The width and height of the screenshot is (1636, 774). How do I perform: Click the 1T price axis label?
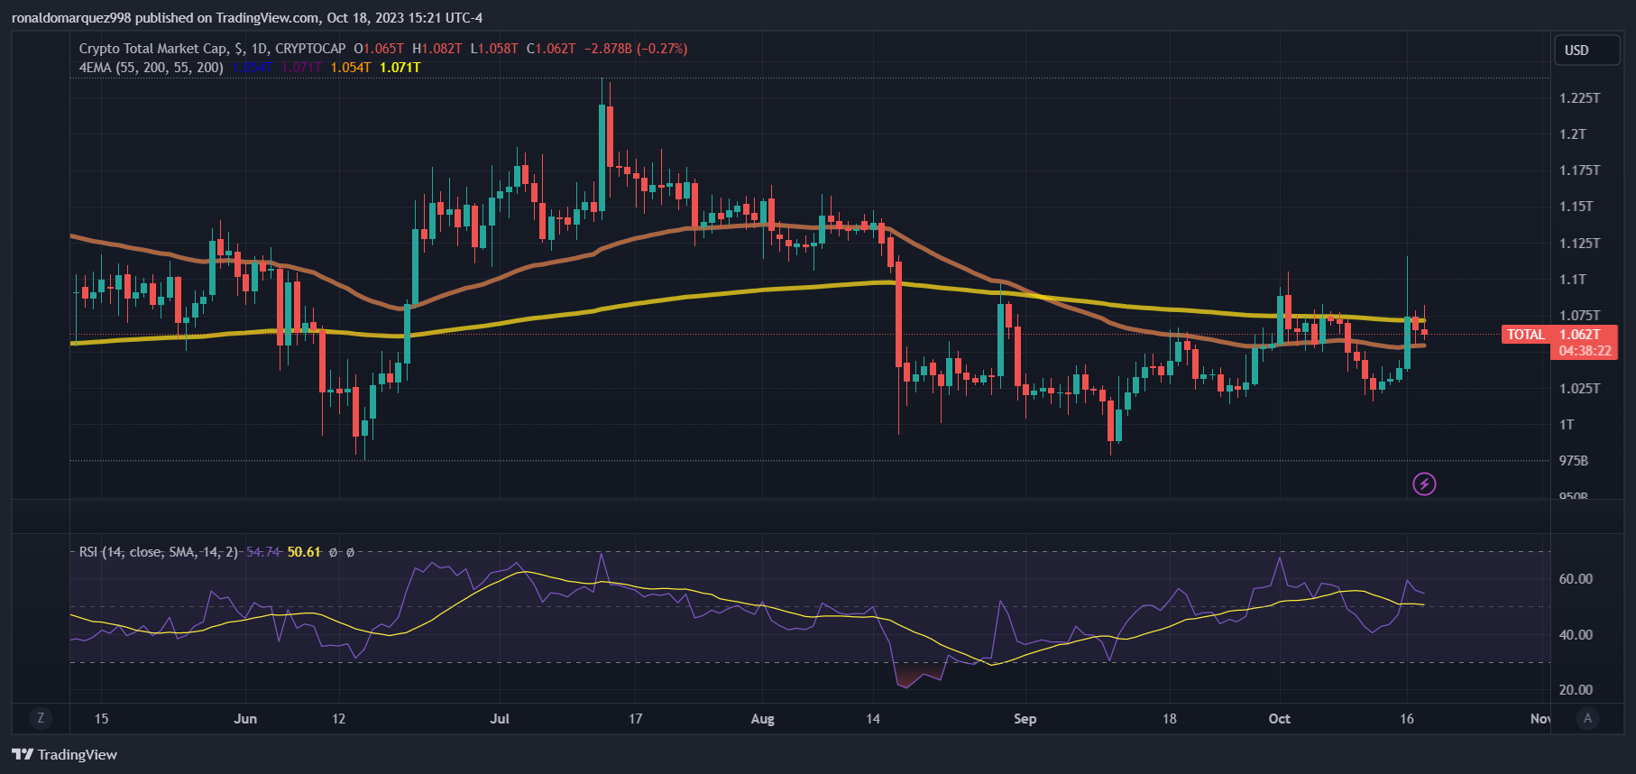1567,424
